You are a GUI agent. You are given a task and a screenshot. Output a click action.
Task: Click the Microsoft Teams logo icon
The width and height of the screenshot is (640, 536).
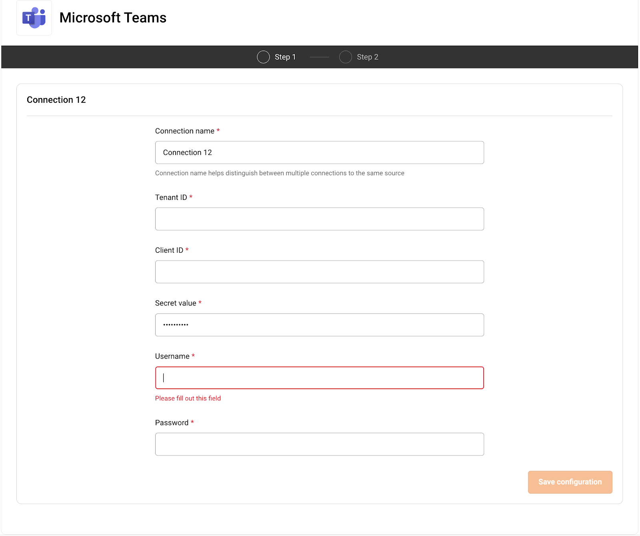click(x=34, y=18)
